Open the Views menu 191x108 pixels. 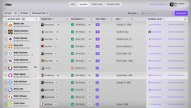click(8, 13)
